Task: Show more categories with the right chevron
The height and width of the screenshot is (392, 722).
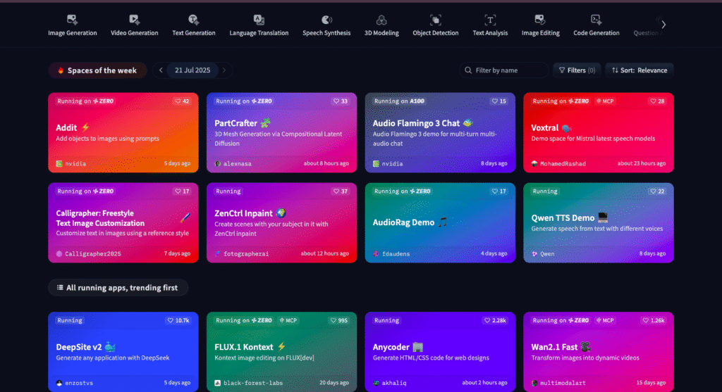Action: click(x=663, y=25)
